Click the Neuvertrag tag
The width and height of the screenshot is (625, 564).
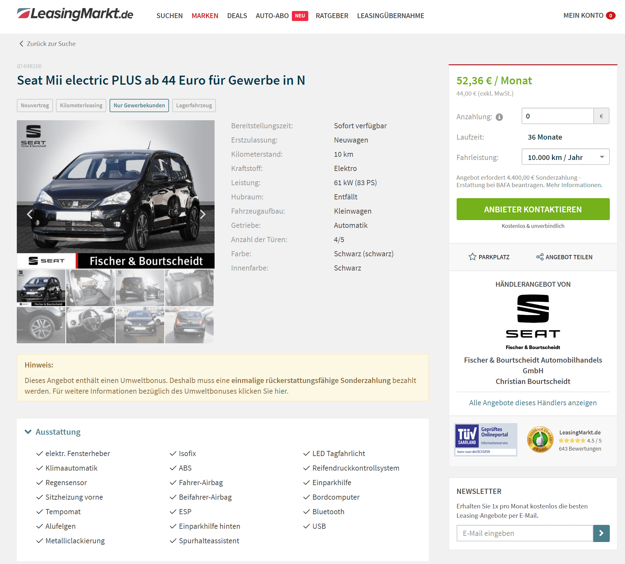click(x=35, y=105)
